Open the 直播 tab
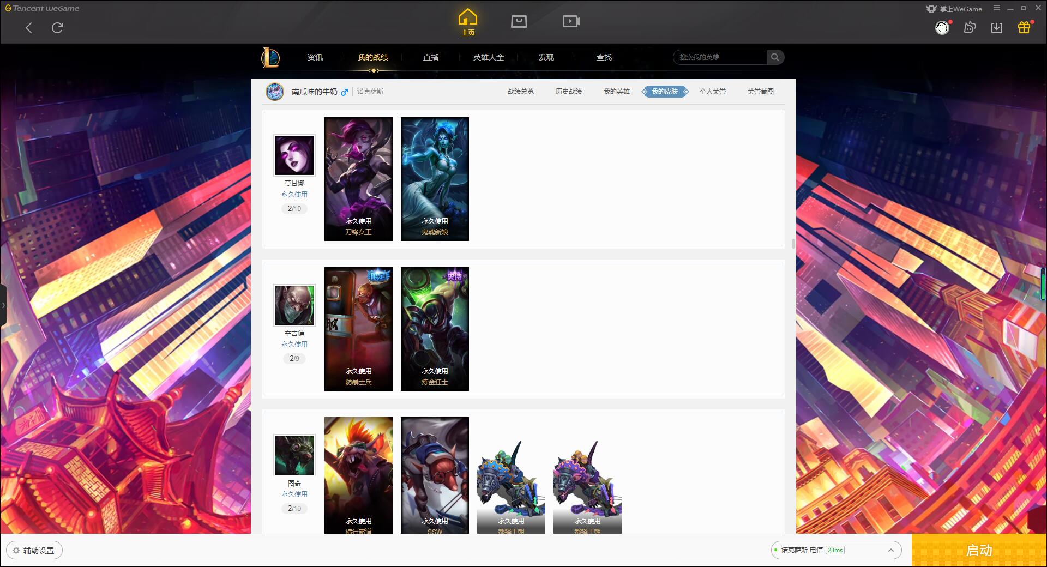Screen dimensions: 1047x567 [x=431, y=57]
